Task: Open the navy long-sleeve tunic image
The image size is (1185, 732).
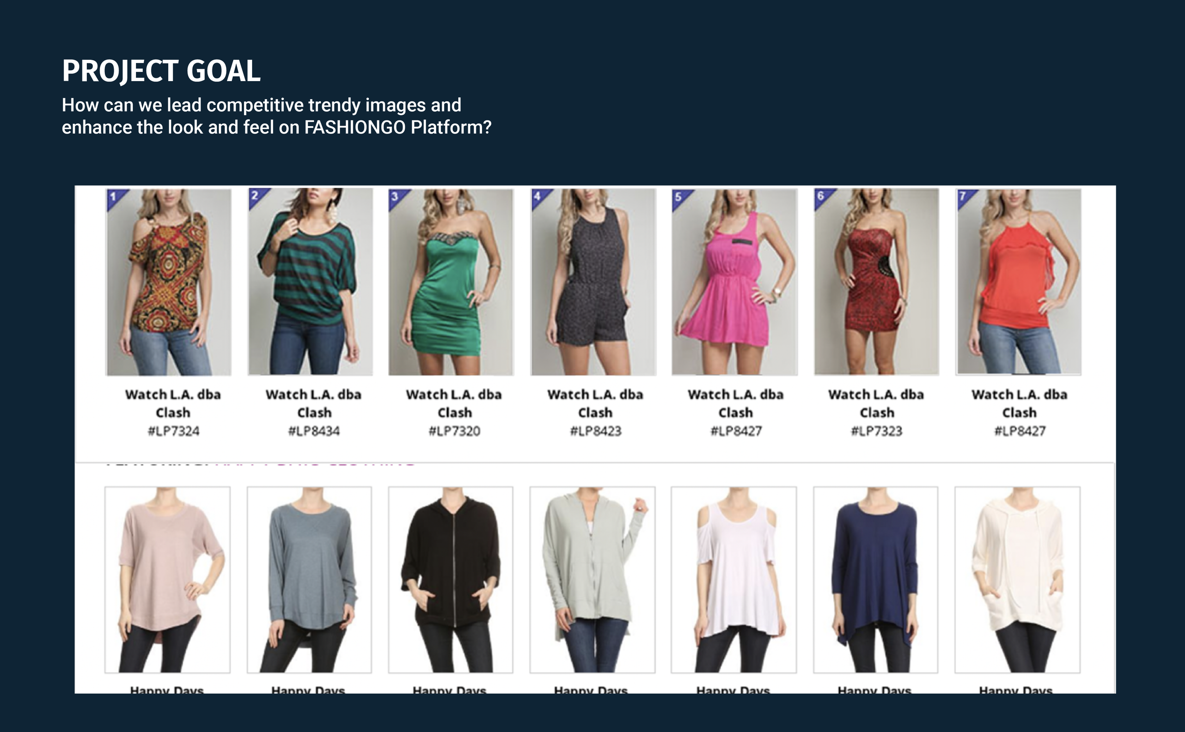Action: coord(875,580)
